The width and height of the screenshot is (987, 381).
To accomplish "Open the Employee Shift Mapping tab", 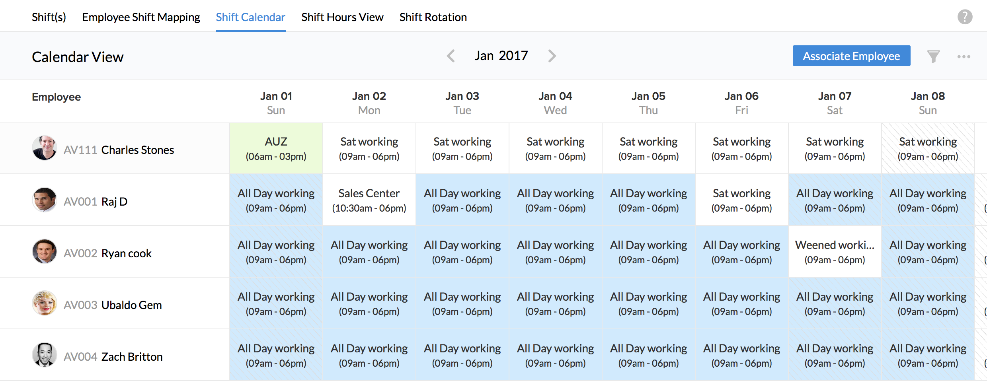I will 141,17.
